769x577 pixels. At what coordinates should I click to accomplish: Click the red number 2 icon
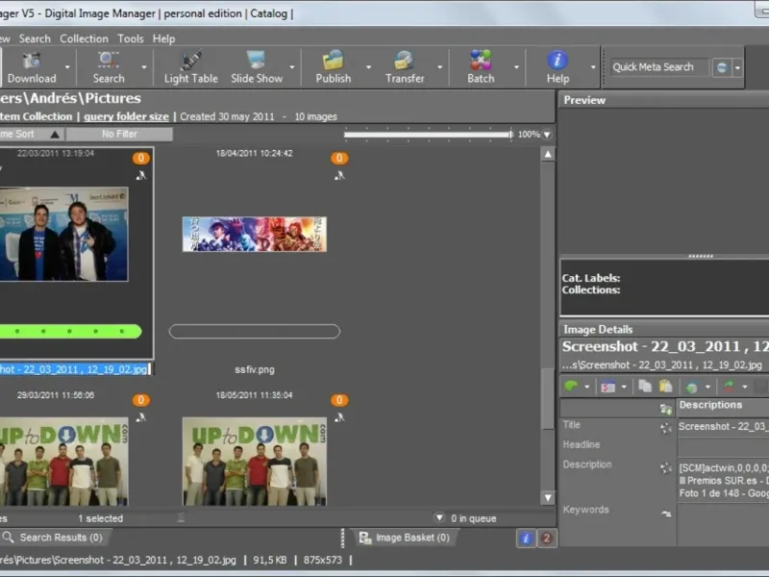(x=546, y=539)
